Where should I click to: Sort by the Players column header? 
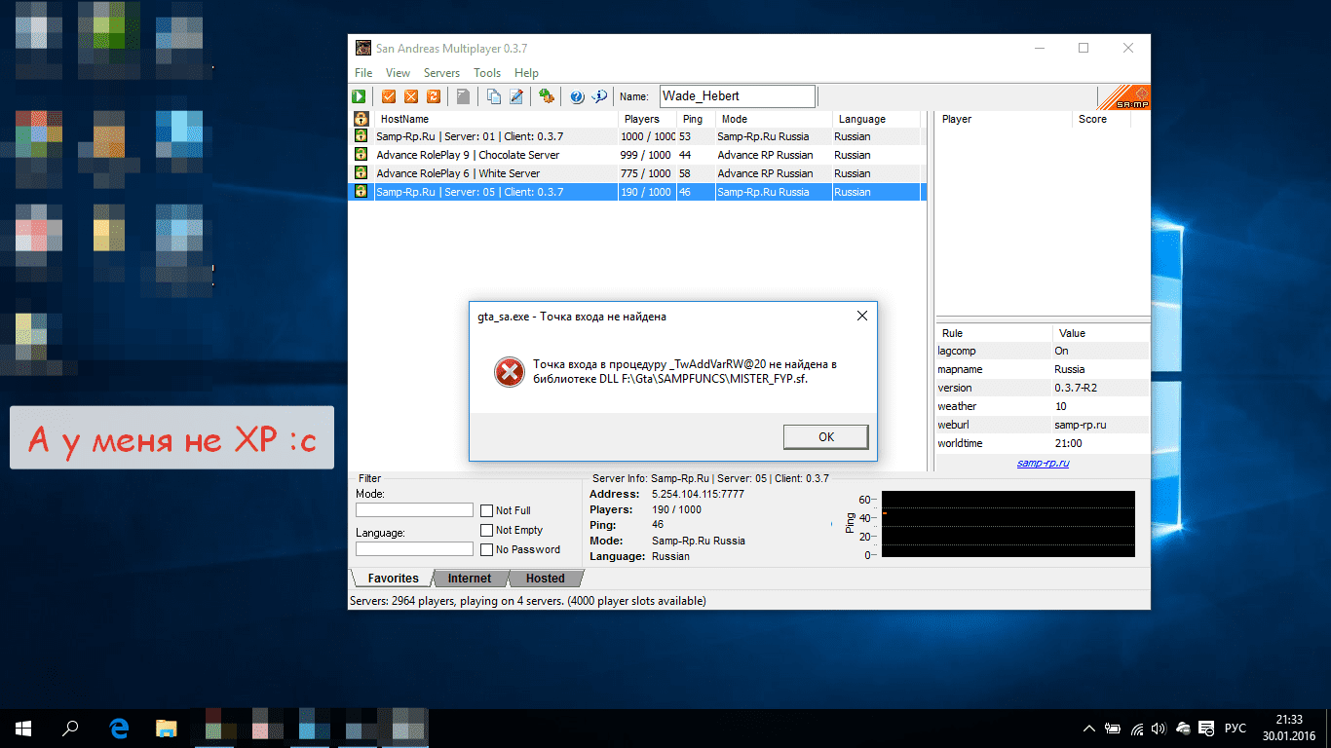pyautogui.click(x=648, y=119)
